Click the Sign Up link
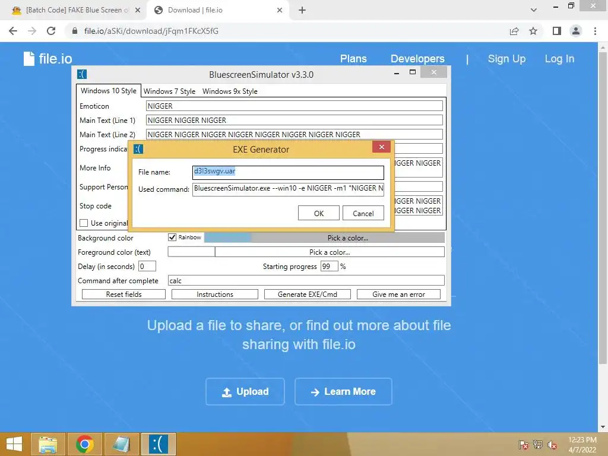This screenshot has height=456, width=608. [507, 59]
